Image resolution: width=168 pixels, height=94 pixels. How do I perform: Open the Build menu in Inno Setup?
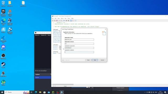[62, 19]
